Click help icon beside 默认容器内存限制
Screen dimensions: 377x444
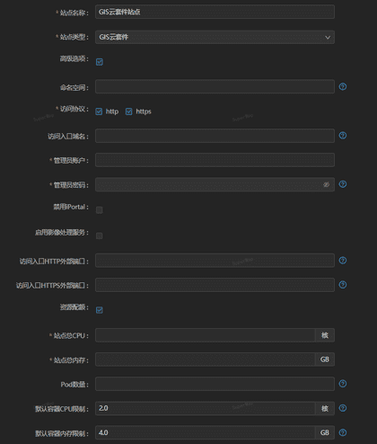click(x=343, y=432)
